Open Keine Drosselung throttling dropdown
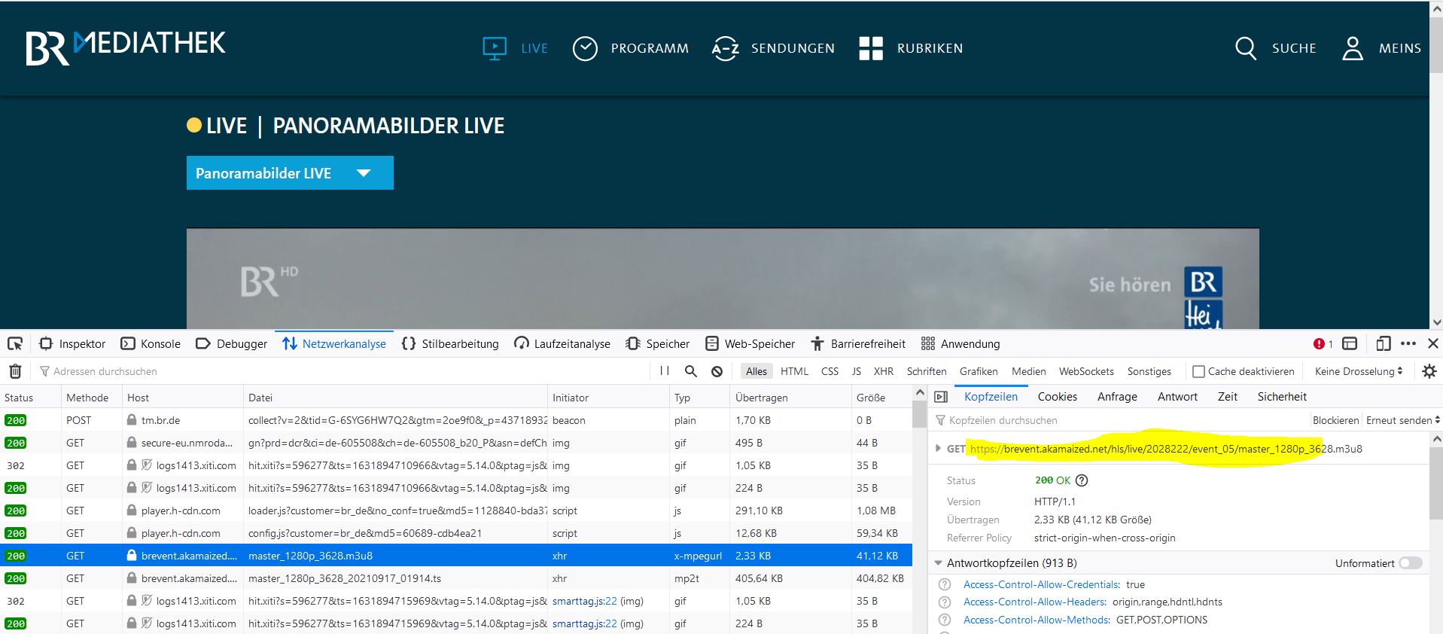 1359,371
